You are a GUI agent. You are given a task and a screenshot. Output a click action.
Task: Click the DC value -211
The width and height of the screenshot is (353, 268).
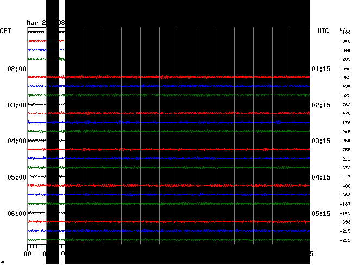(x=345, y=240)
